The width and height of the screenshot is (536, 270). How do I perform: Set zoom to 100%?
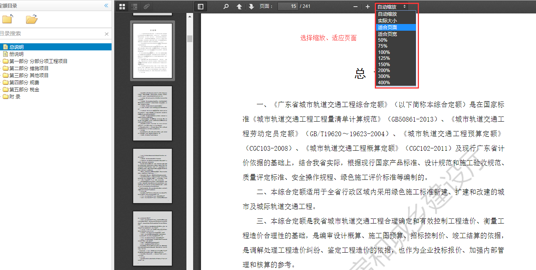click(396, 52)
